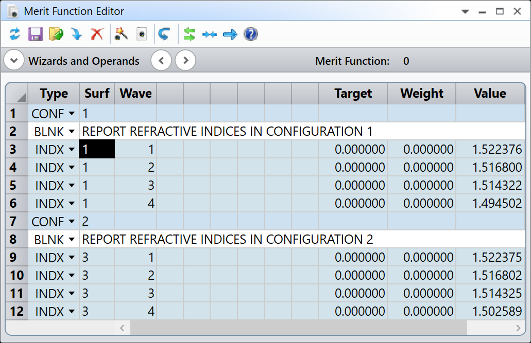531x343 pixels.
Task: Open help with the blue question mark icon
Action: pyautogui.click(x=251, y=34)
